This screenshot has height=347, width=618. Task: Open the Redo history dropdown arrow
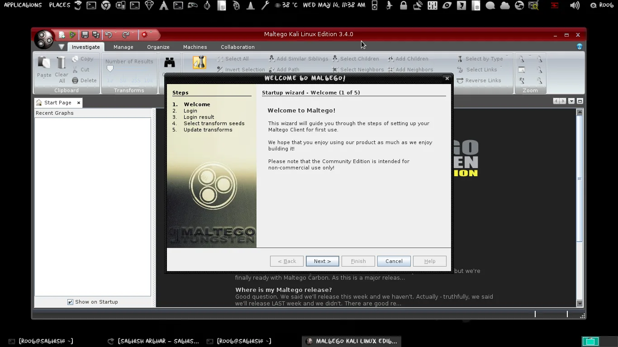tap(133, 33)
